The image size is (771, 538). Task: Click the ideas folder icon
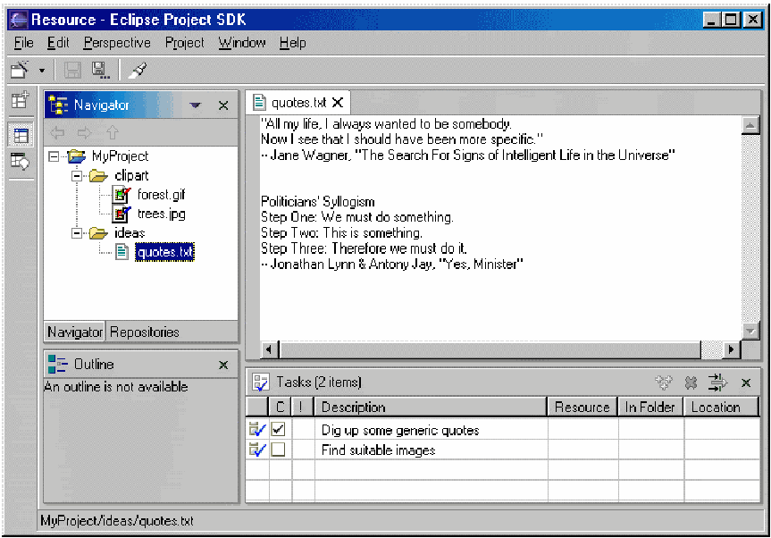click(98, 233)
